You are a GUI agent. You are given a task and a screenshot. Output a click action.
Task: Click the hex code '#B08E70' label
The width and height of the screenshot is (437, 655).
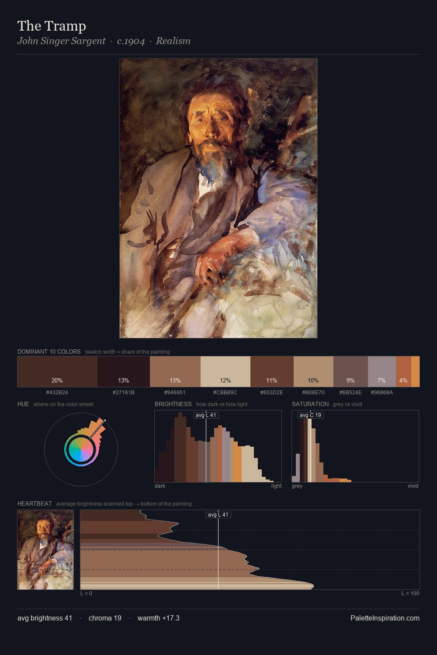pyautogui.click(x=313, y=393)
